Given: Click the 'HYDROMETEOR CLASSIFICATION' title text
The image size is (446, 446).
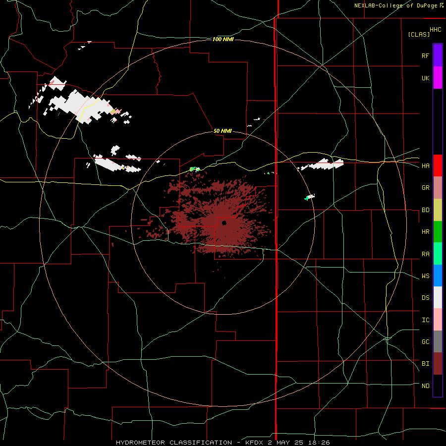Looking at the screenshot, I should (x=174, y=443).
